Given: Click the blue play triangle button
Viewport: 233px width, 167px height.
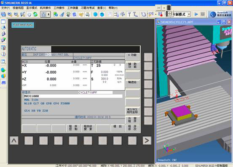Looking at the screenshot, I should click(x=196, y=14).
